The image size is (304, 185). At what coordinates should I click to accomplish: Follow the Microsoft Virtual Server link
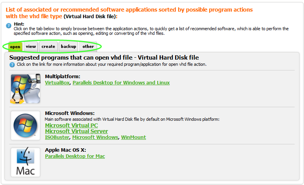76,131
